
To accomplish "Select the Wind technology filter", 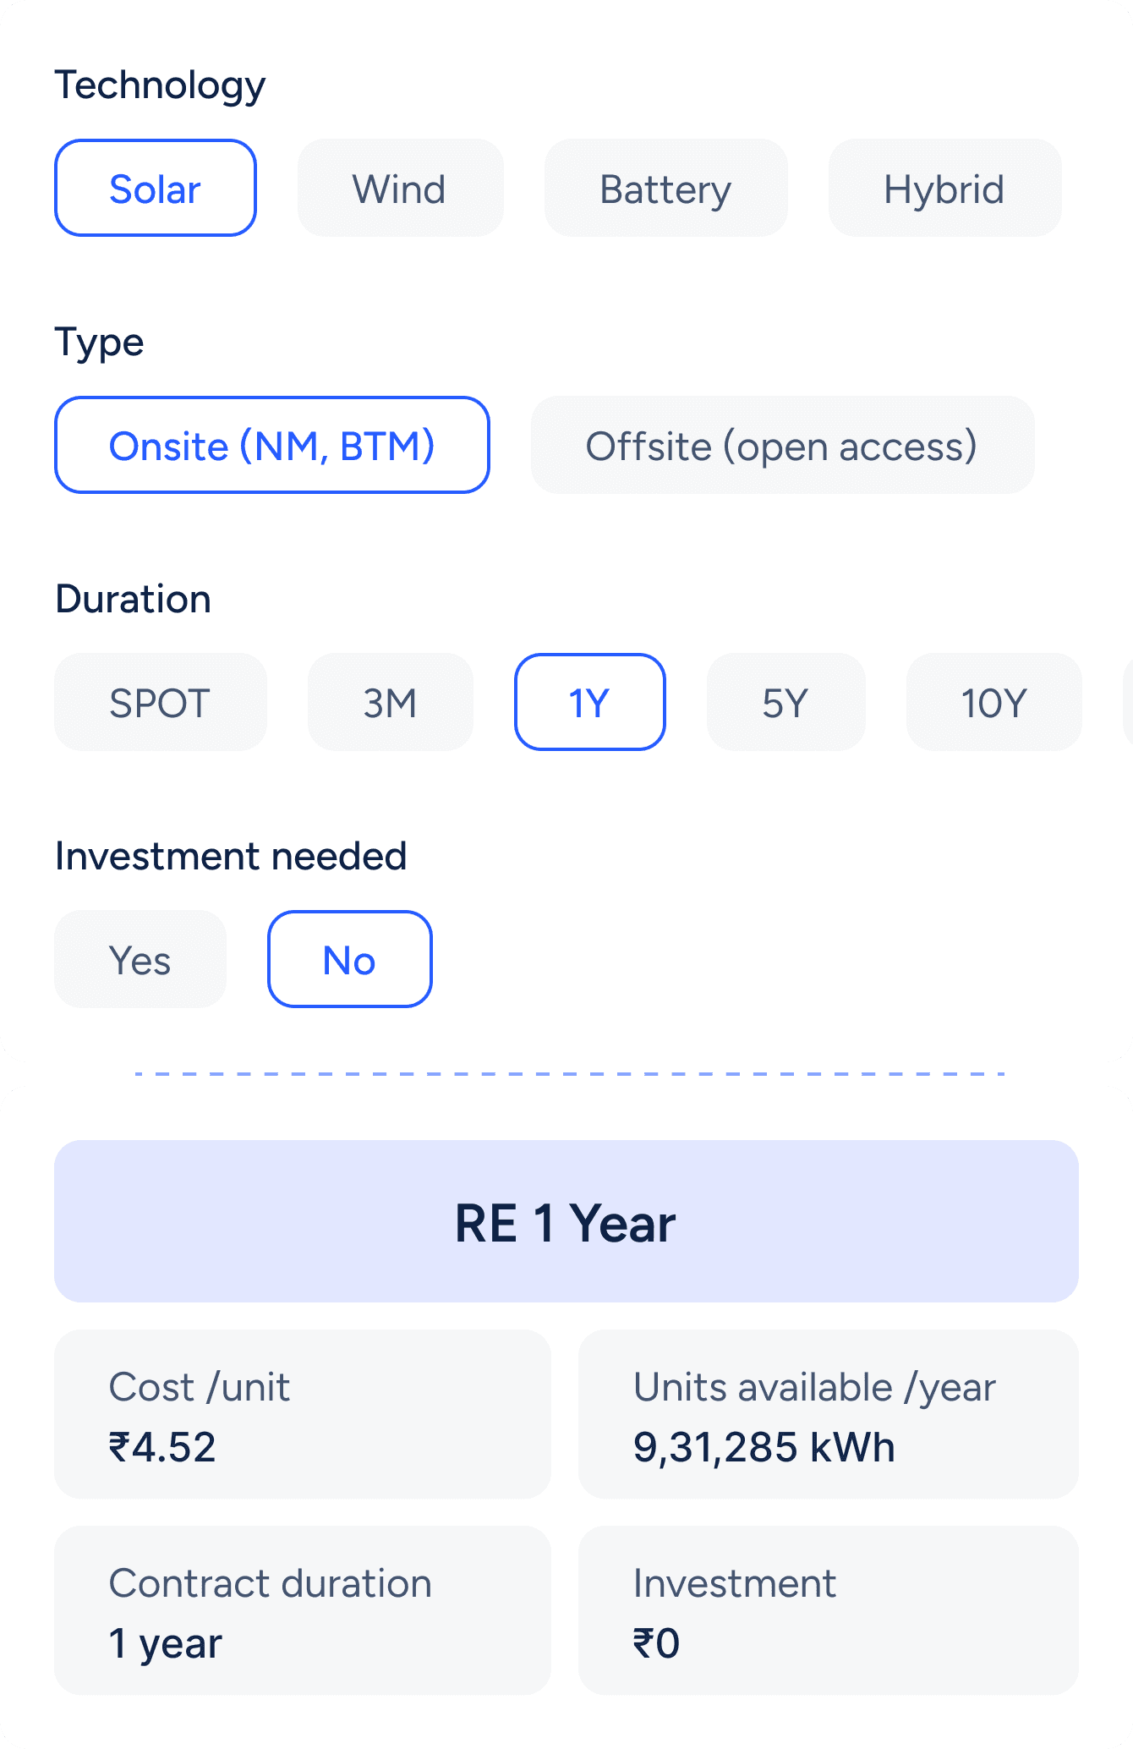I will (x=400, y=188).
